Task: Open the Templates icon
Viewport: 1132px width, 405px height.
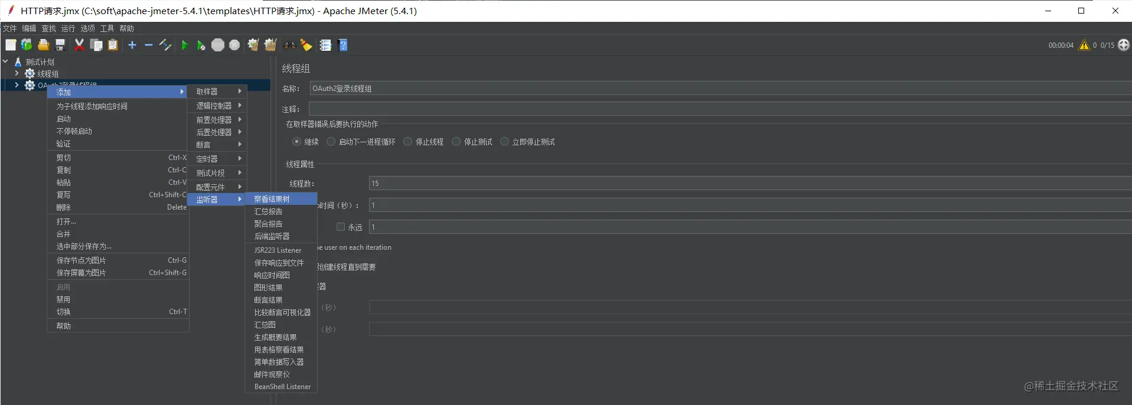Action: (x=27, y=45)
